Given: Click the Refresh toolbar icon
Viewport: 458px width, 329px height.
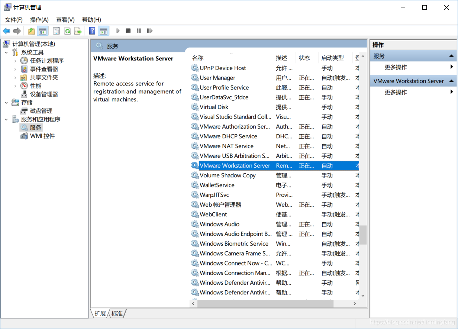Looking at the screenshot, I should point(67,31).
